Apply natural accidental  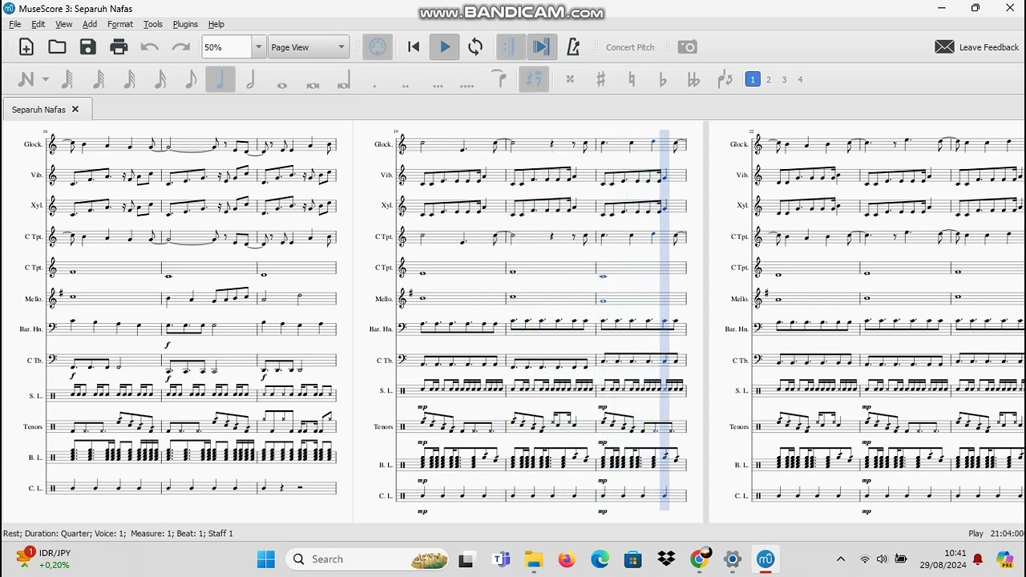(632, 79)
